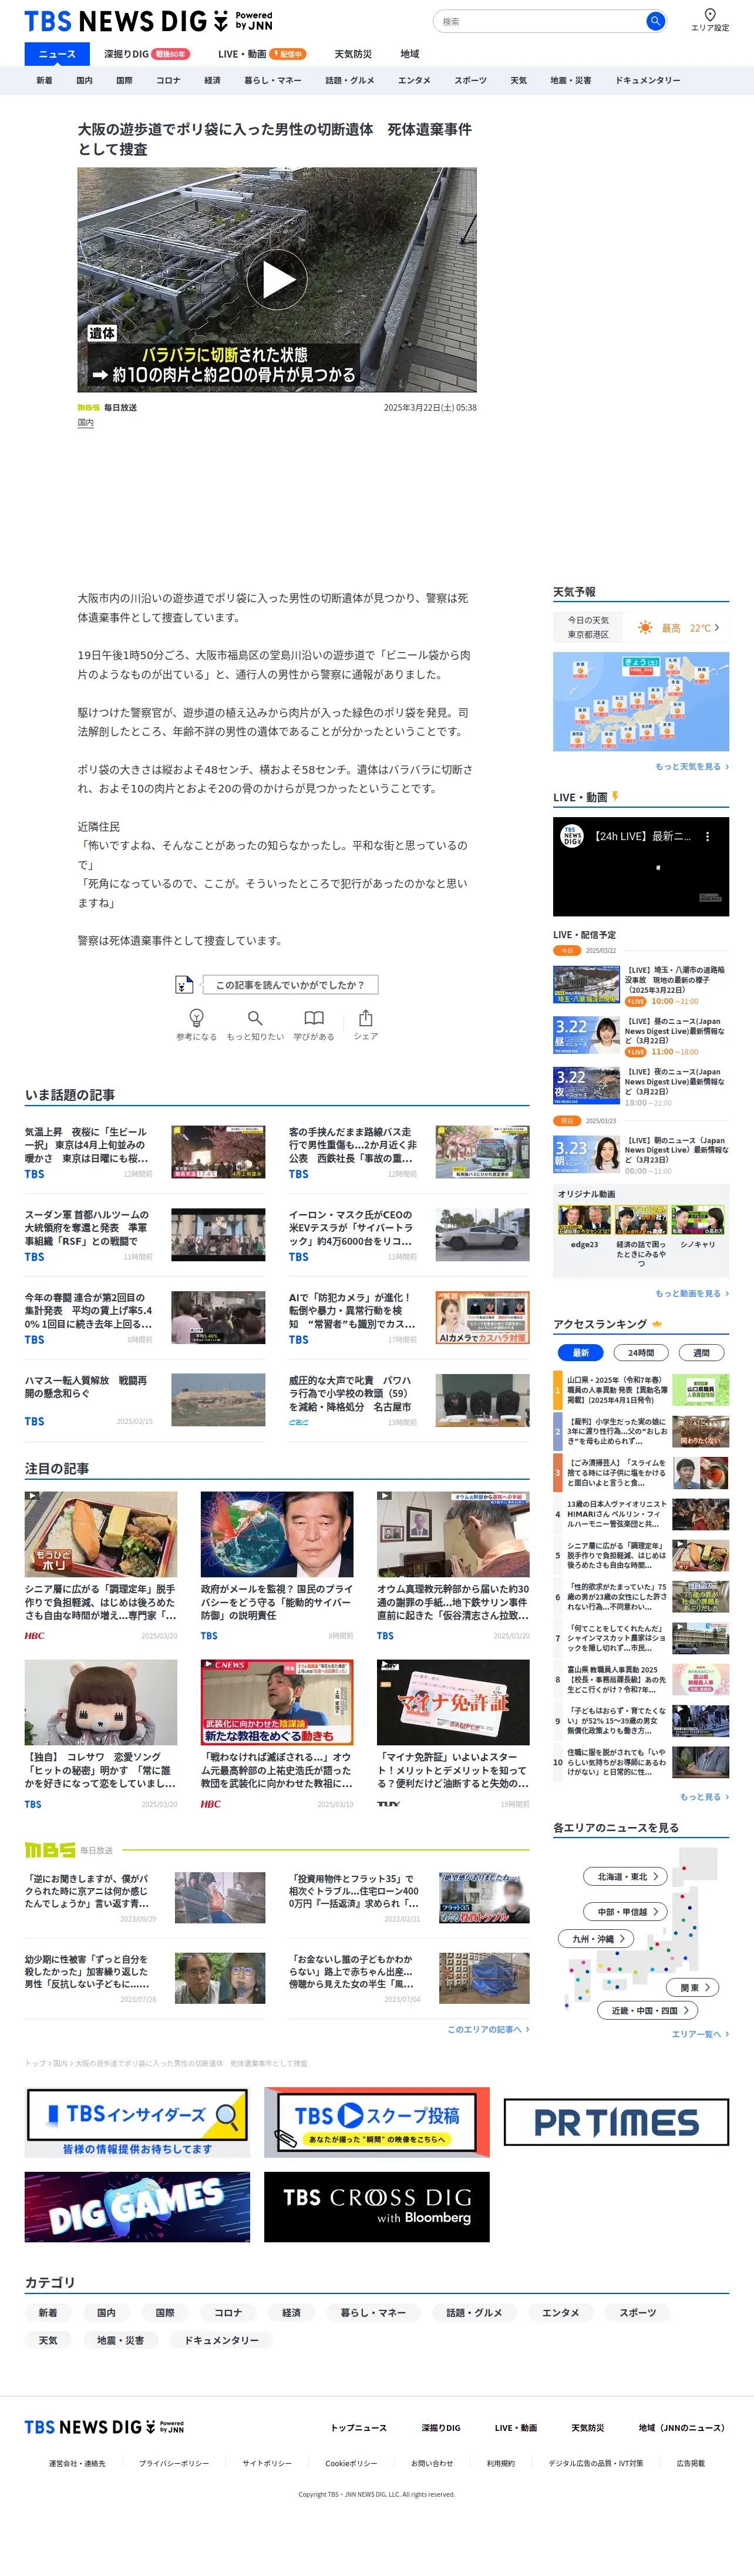Open イーロン・マスク Cybertruck article

(409, 1234)
